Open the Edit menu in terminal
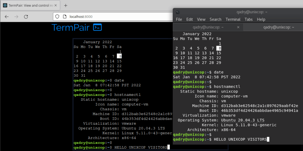 click(x=190, y=19)
